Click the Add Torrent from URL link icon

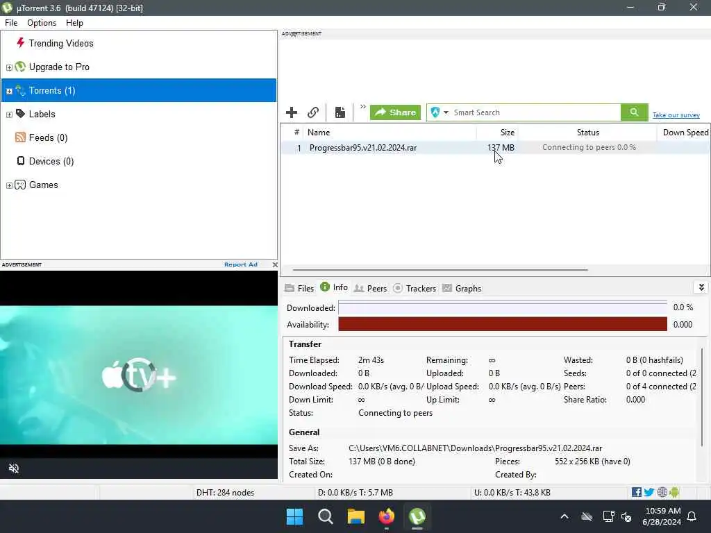click(313, 112)
